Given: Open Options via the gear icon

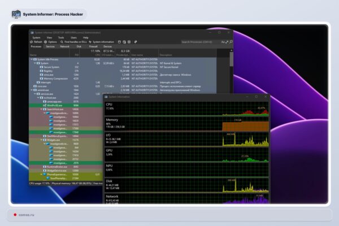Looking at the screenshot, I should [x=45, y=42].
